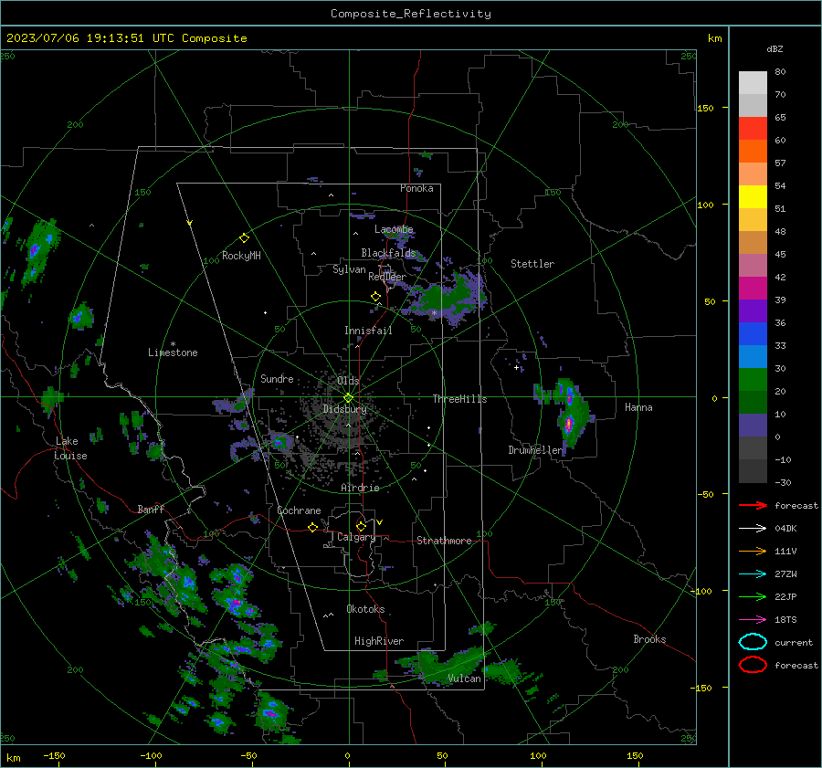This screenshot has height=768, width=822.
Task: Select the orange 57-60 dBZ swatch
Action: 753,151
